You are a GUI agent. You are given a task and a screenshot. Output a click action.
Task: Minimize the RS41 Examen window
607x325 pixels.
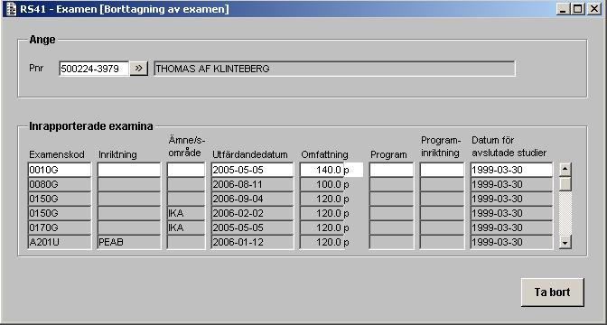coord(563,9)
